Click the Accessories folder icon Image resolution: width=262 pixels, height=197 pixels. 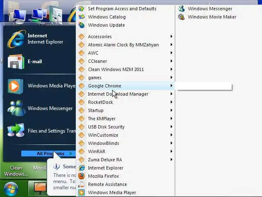click(81, 37)
